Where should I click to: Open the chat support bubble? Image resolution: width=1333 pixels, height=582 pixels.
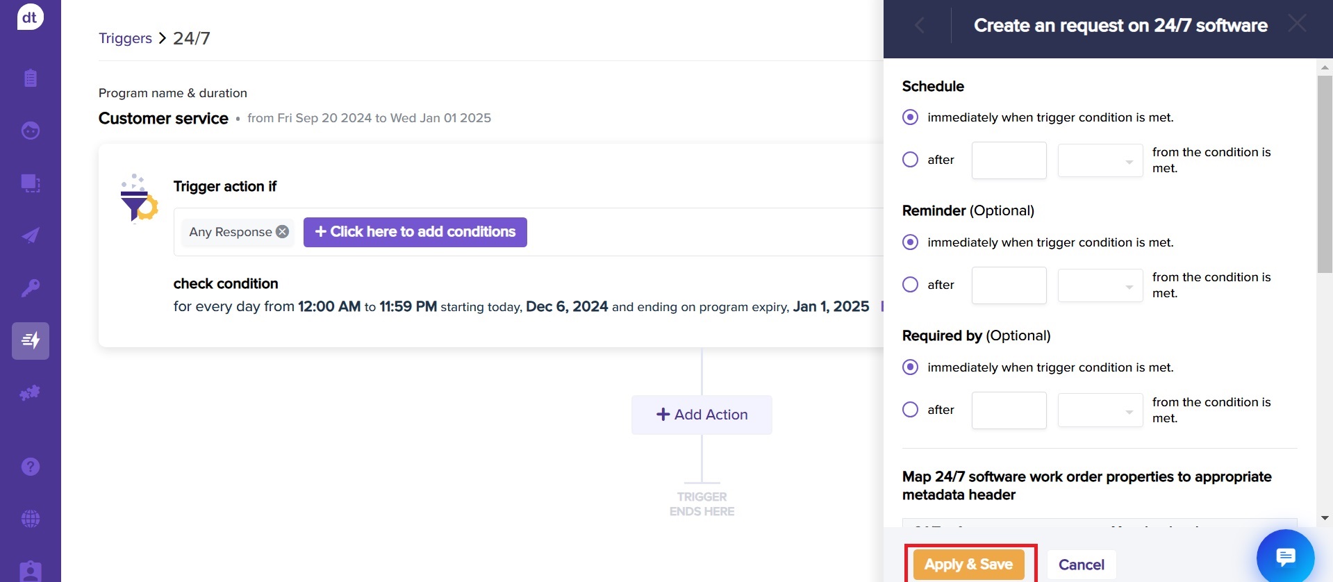pos(1285,557)
